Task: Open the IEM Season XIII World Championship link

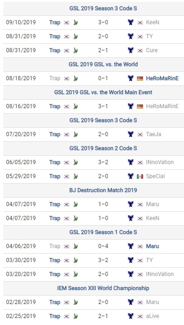Action: coord(103,288)
